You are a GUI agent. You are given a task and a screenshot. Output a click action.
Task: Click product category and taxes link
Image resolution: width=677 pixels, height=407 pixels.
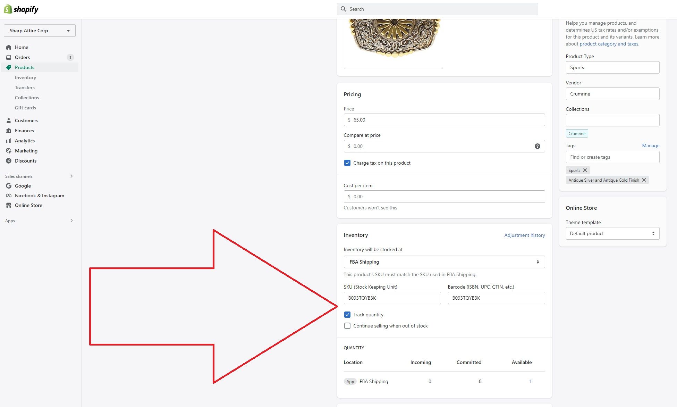pos(609,44)
